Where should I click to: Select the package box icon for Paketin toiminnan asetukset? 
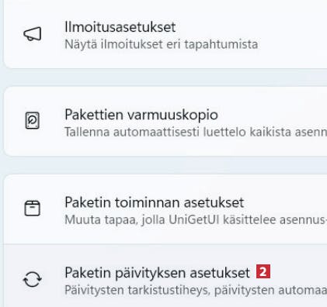(x=33, y=208)
